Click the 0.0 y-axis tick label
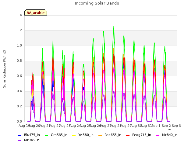This screenshot has width=195, height=146. 19,122
